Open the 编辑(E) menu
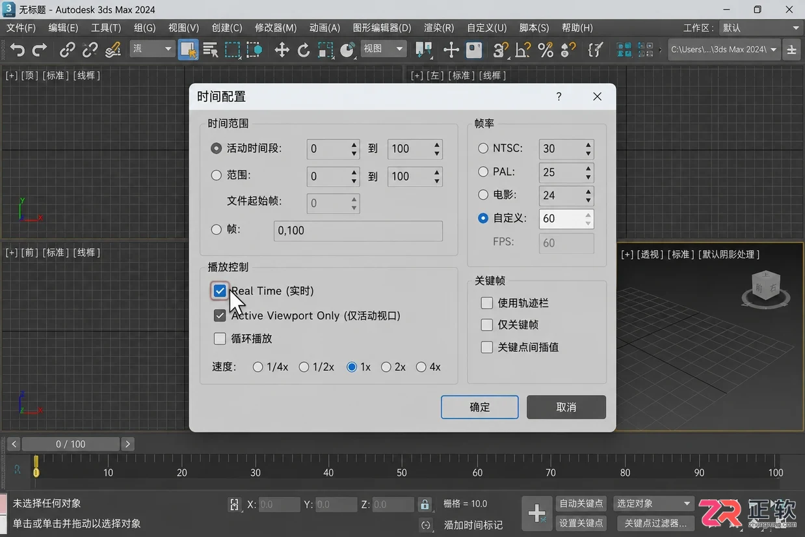805x537 pixels. click(63, 28)
